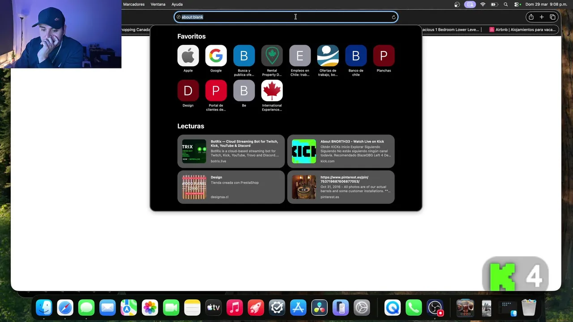The height and width of the screenshot is (322, 573).
Task: Open Mail from the Dock
Action: (107, 308)
